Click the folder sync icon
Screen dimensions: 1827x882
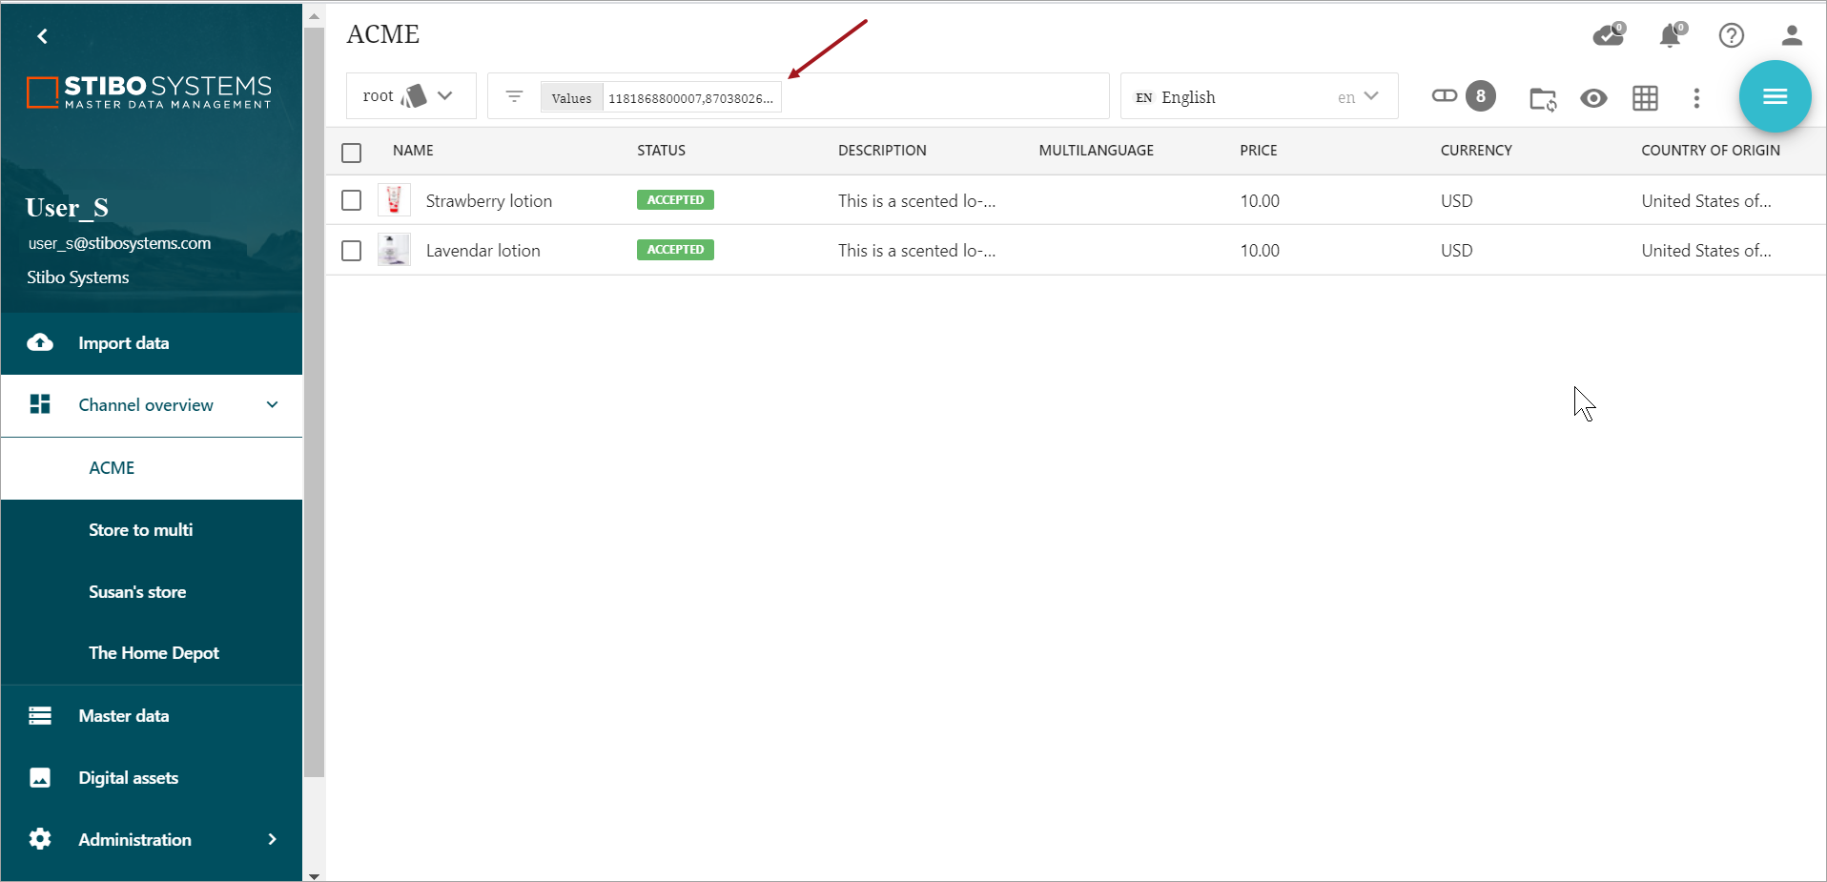1542,98
